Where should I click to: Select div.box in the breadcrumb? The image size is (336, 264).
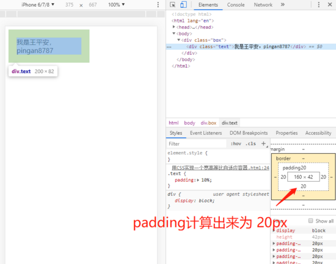tap(208, 123)
